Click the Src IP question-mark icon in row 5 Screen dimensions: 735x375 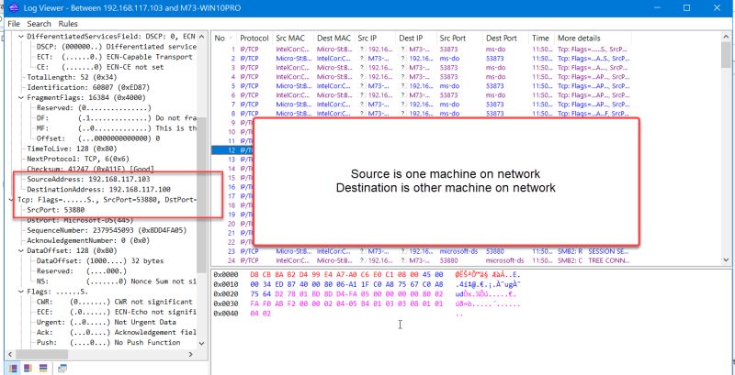363,86
